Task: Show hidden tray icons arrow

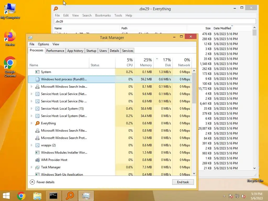Action: pos(224,196)
